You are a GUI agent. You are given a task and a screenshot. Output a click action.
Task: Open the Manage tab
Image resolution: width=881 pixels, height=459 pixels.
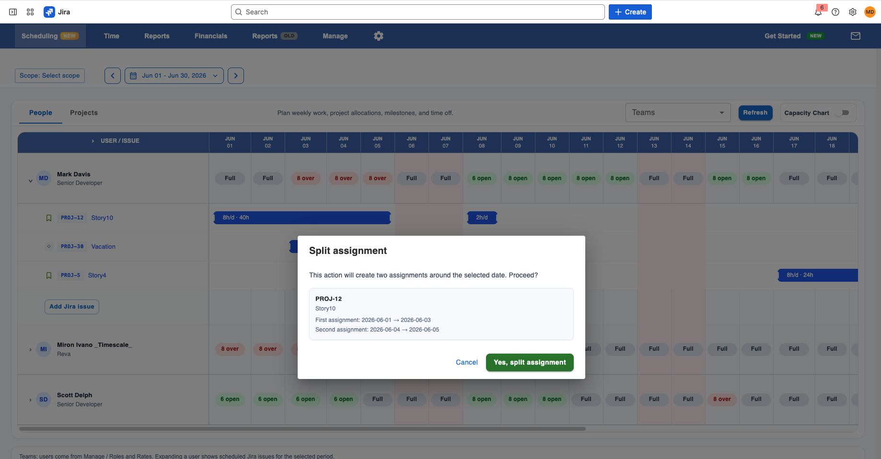tap(335, 36)
